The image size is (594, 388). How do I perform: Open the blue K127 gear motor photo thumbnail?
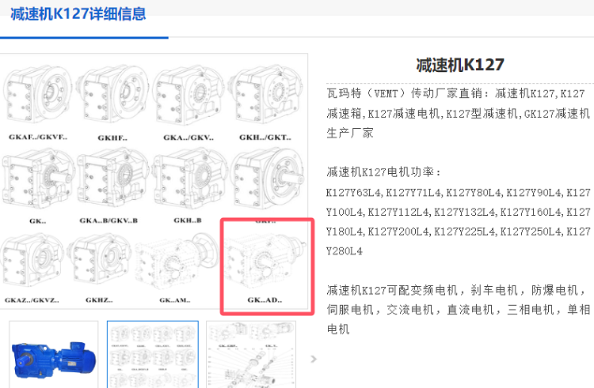coord(54,355)
